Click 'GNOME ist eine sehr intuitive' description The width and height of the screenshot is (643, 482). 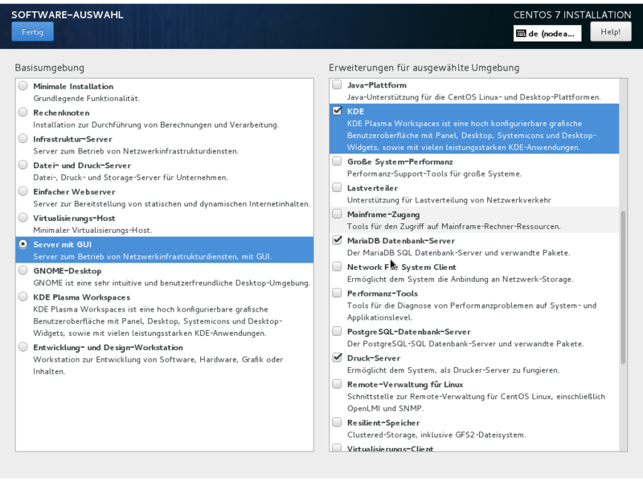(171, 283)
